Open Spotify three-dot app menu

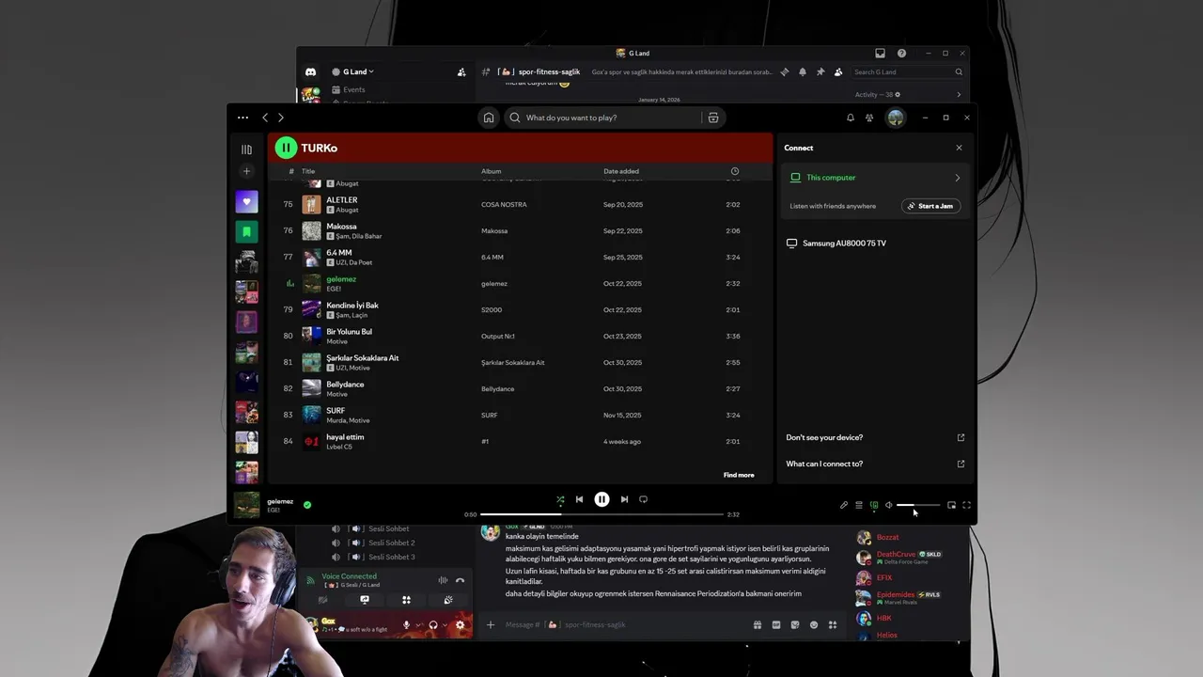242,118
